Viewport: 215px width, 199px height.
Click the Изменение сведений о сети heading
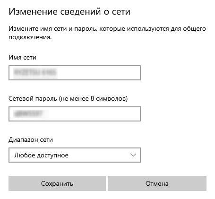[69, 12]
